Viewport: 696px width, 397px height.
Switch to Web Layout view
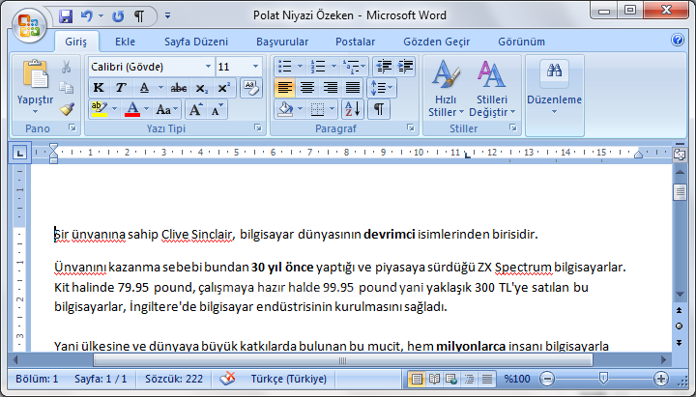point(451,380)
